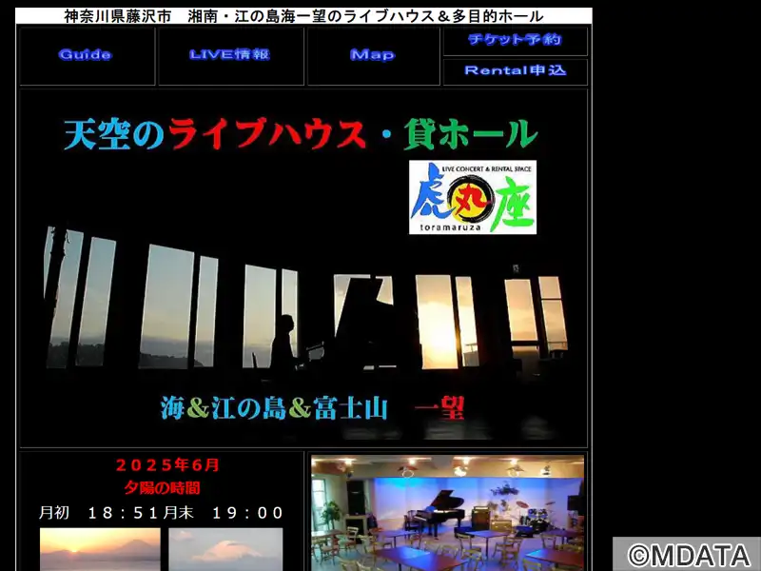Open the LIVE情報 page
This screenshot has height=571, width=761.
point(229,54)
